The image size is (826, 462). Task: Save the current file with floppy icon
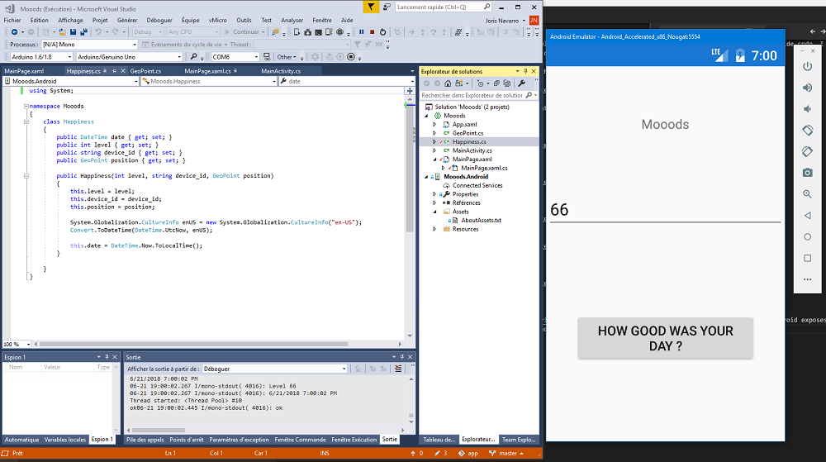coord(74,32)
